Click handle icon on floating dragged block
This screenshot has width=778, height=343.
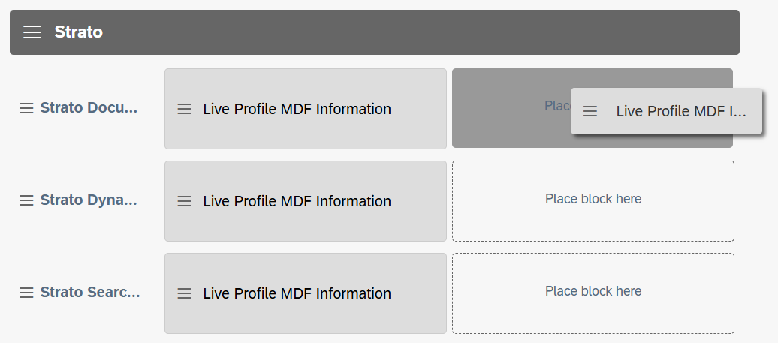(590, 111)
